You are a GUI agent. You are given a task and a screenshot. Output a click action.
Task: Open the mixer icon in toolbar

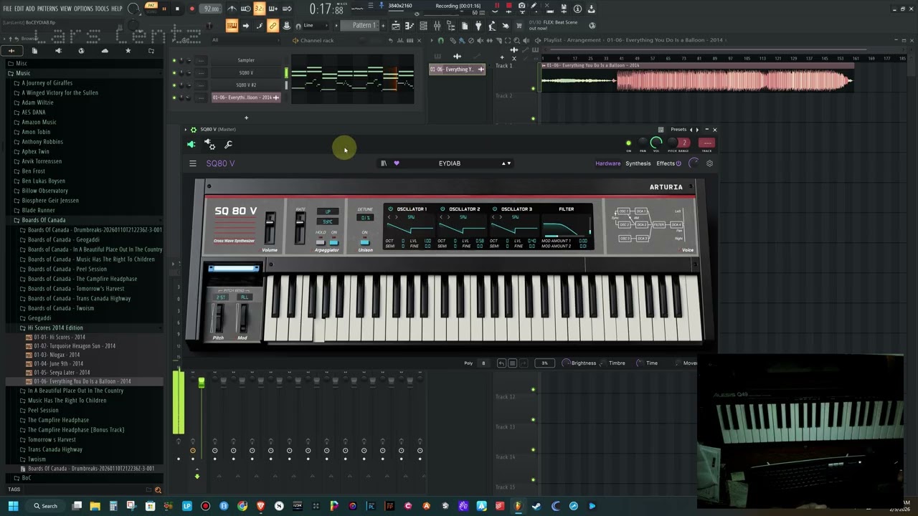(x=437, y=26)
